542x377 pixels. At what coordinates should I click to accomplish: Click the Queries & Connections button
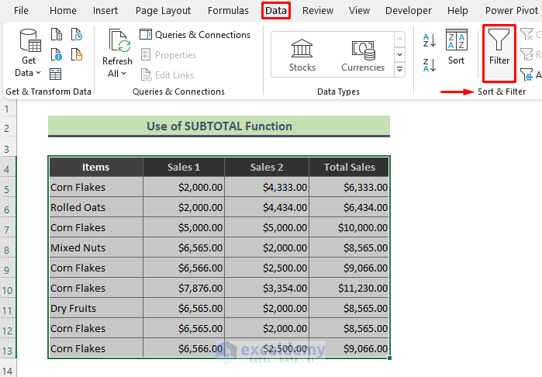click(195, 35)
